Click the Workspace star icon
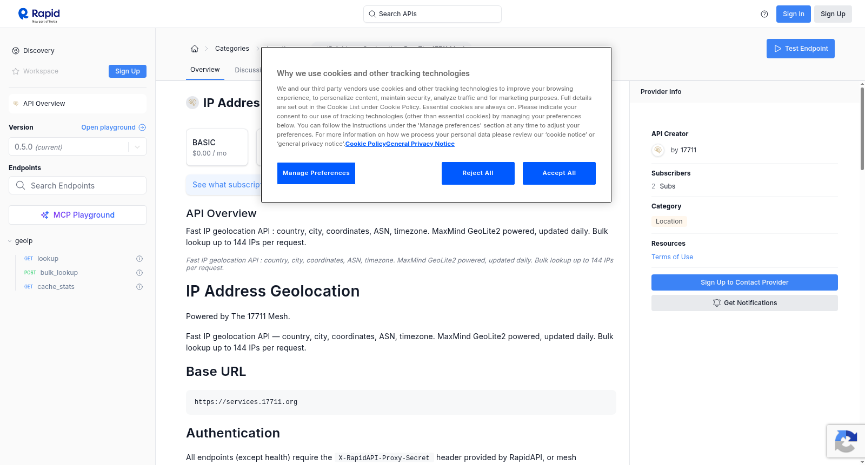This screenshot has width=865, height=465. [16, 71]
